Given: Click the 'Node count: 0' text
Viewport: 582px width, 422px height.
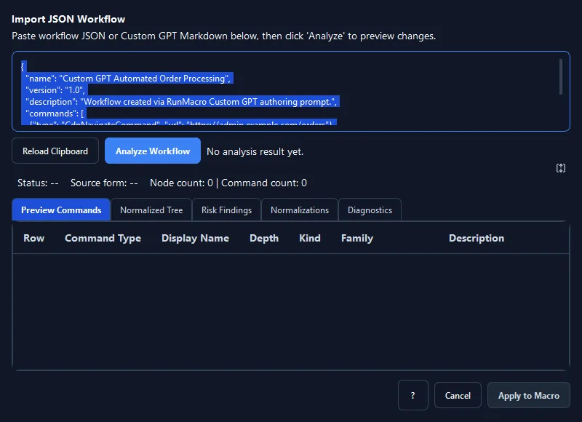Looking at the screenshot, I should tap(181, 183).
